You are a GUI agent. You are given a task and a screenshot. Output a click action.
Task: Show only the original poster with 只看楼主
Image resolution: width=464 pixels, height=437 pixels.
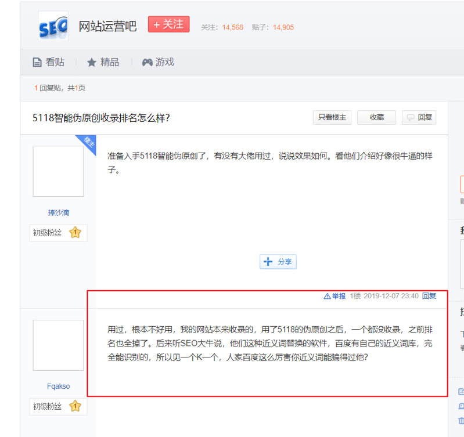coord(332,118)
